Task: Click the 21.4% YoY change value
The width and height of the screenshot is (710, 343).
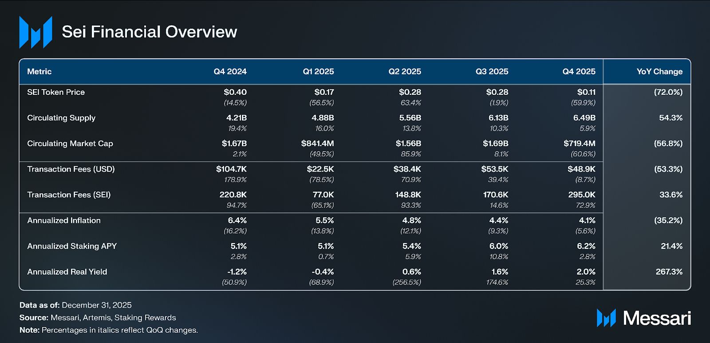Action: point(672,246)
